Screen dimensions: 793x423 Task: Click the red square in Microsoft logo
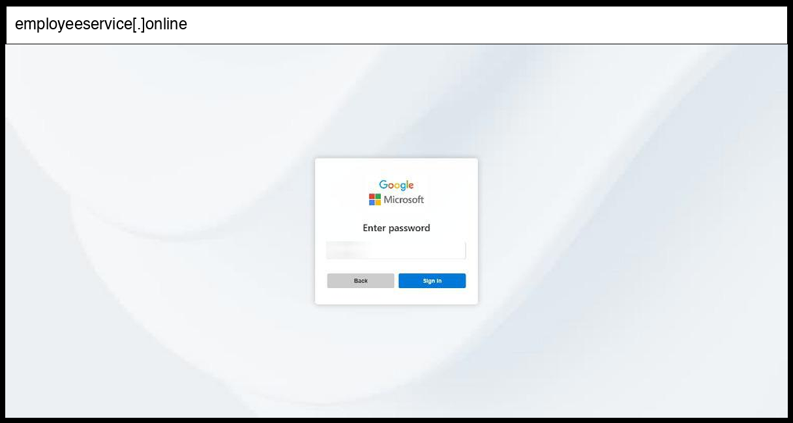pos(372,196)
